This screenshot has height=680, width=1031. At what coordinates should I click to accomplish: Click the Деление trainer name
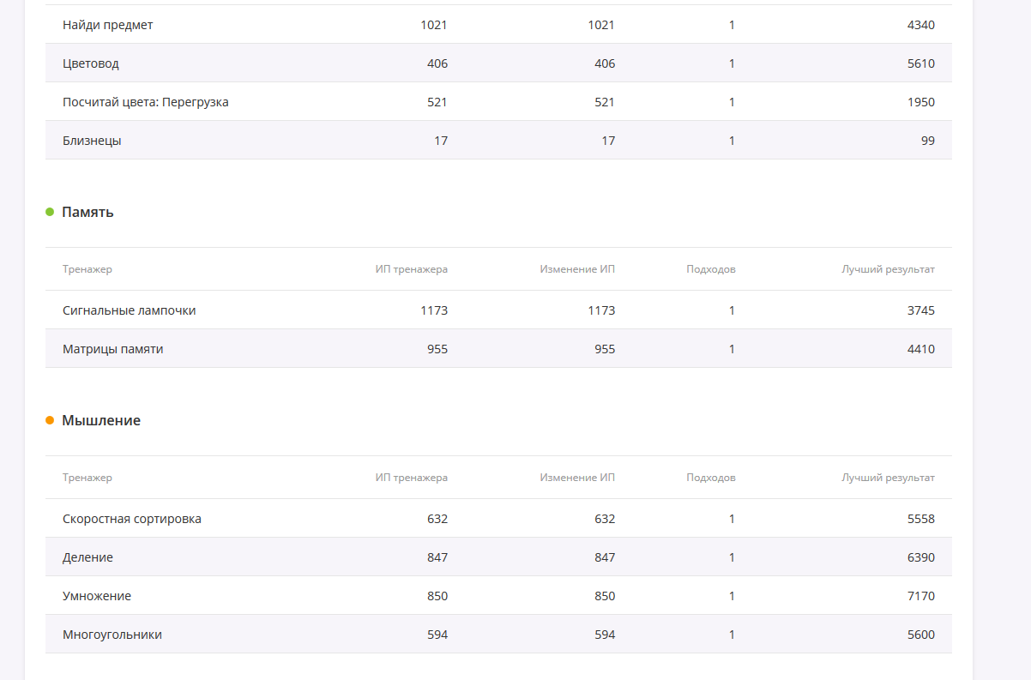click(87, 557)
